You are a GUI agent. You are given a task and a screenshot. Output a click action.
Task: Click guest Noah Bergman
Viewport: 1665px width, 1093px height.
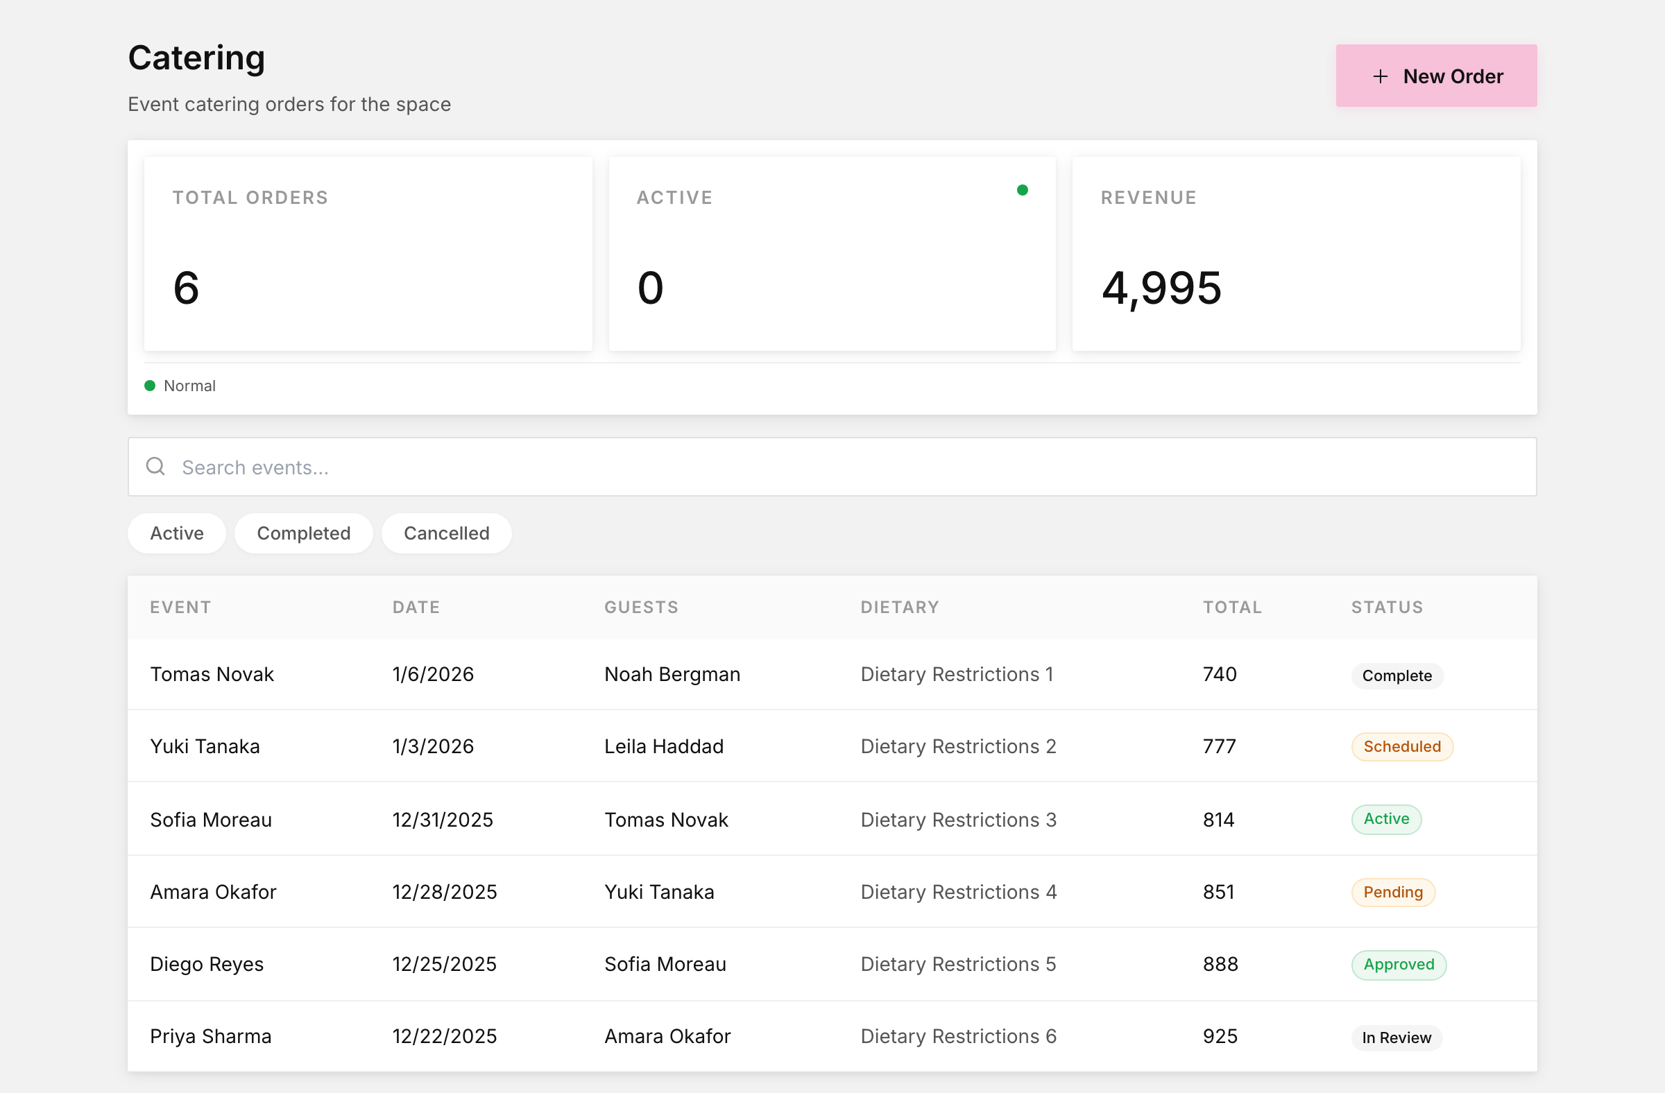672,674
